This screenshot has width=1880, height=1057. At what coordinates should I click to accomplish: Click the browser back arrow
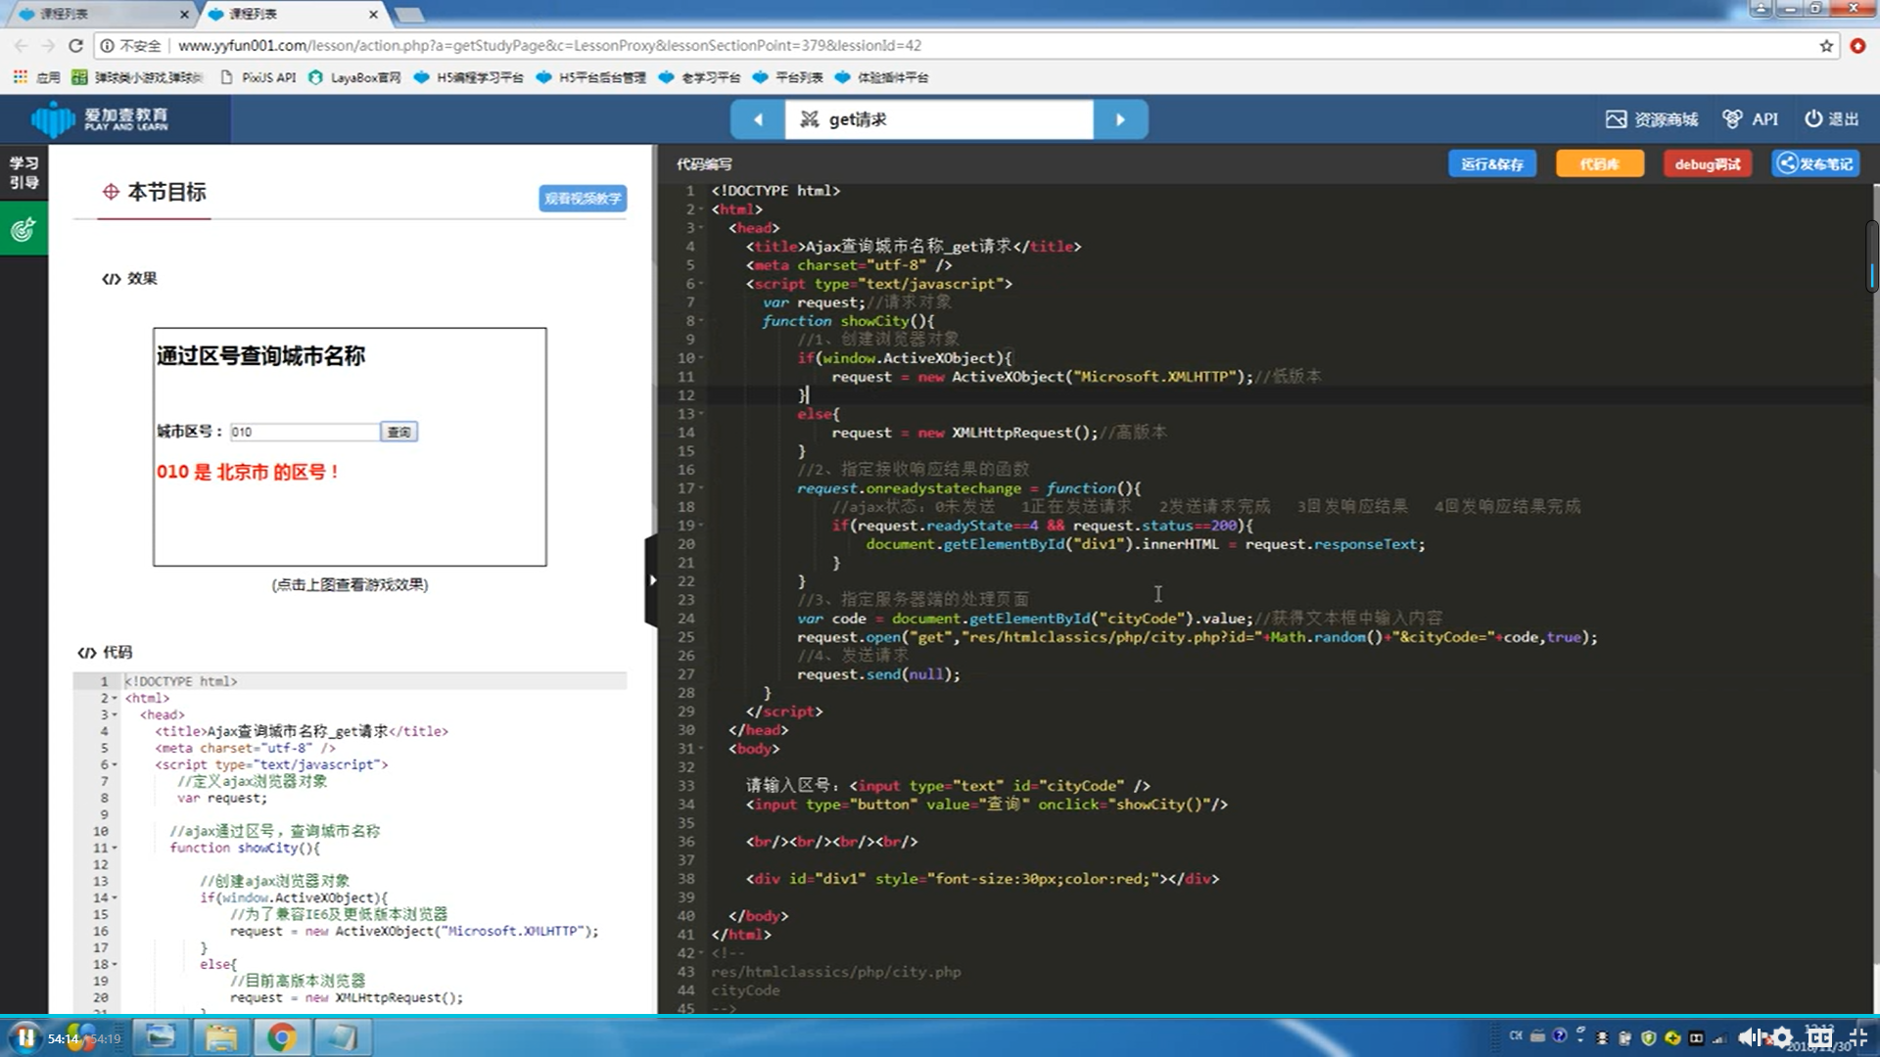[x=21, y=45]
